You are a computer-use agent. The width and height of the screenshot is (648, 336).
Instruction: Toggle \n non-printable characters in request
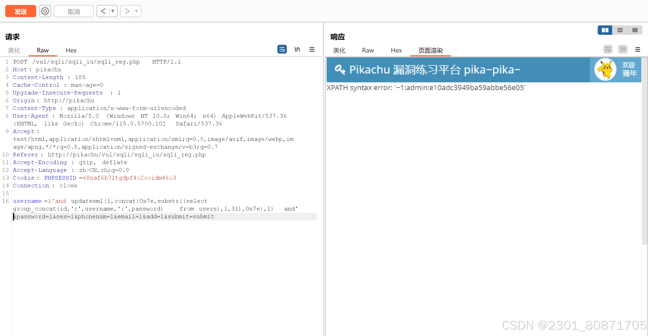297,49
